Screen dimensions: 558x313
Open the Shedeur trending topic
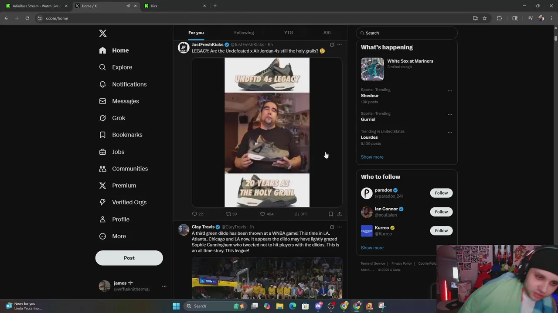370,96
